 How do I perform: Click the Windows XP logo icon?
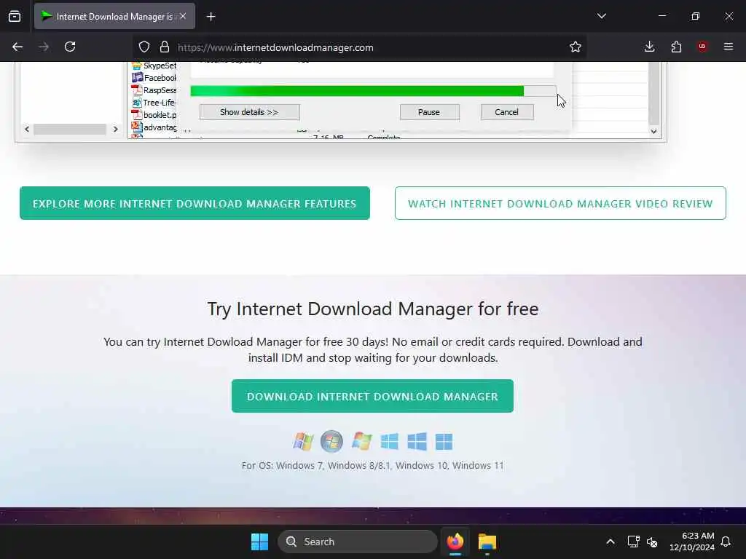coord(303,441)
